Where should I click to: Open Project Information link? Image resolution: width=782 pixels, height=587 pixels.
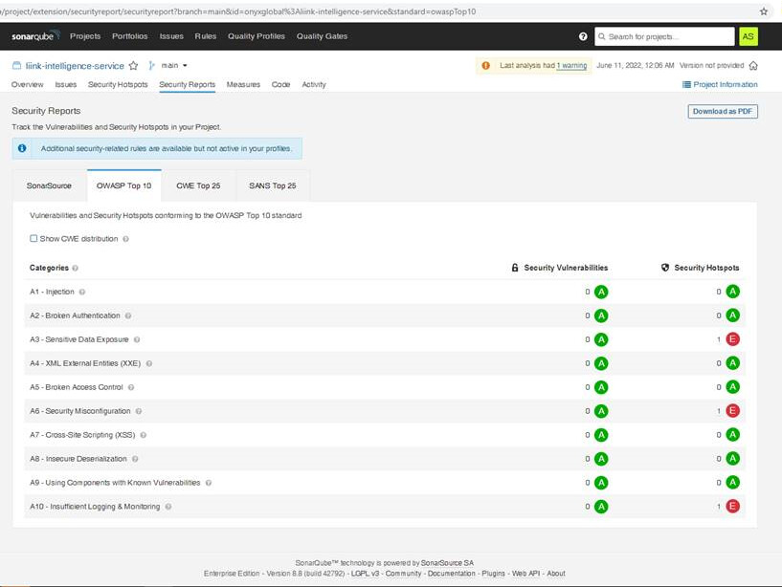(x=720, y=85)
